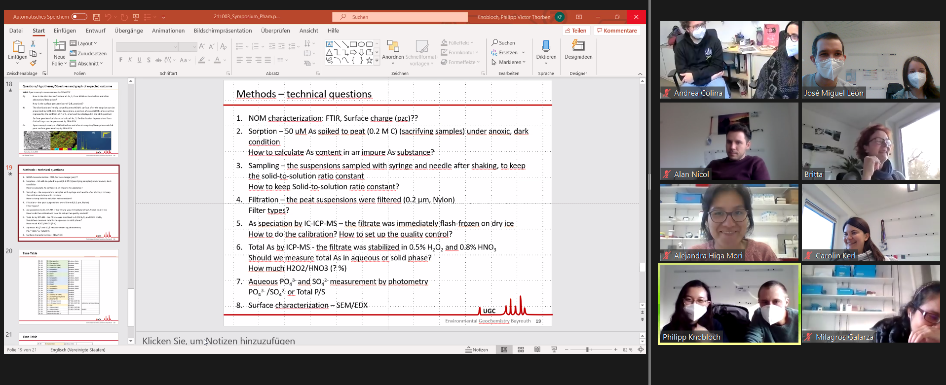Click the Einfügen paste clipboard icon

coord(18,47)
